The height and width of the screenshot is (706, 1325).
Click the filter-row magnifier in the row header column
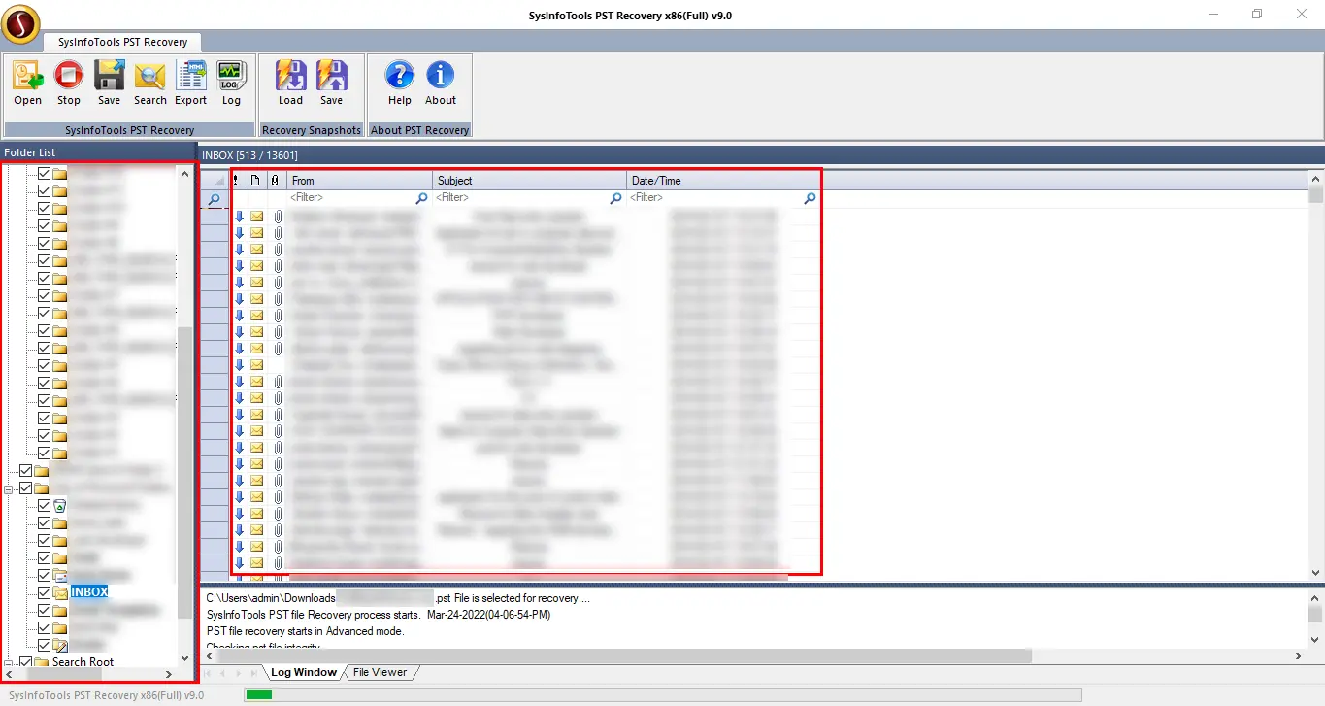(x=215, y=199)
